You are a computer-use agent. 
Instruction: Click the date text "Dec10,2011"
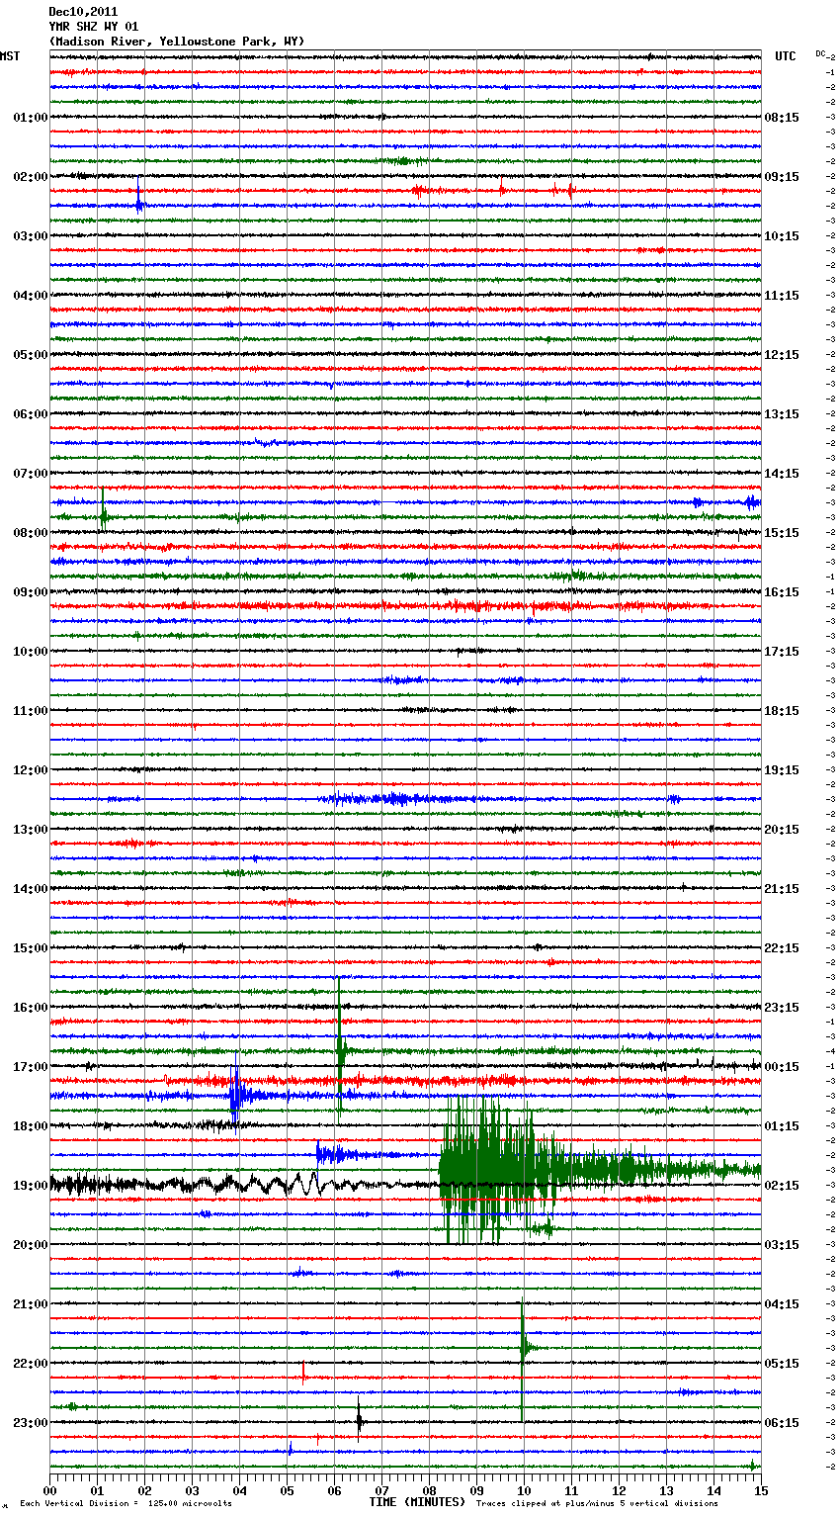83,12
